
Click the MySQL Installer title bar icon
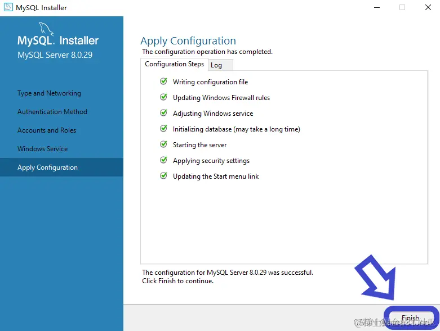(8, 7)
